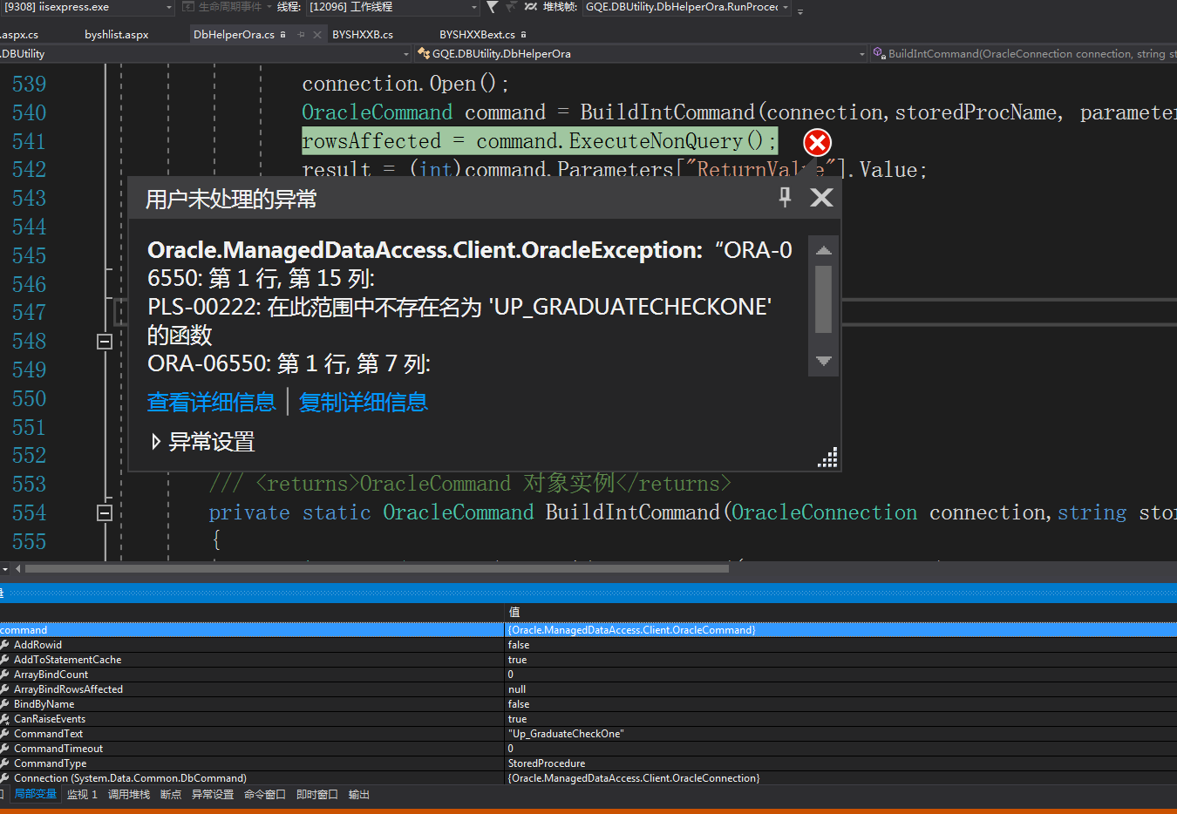Click the CommandTimeout wrench icon

pos(5,749)
